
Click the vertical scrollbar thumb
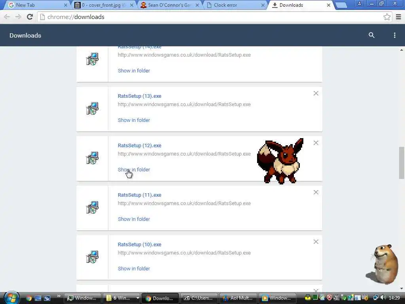(401, 163)
